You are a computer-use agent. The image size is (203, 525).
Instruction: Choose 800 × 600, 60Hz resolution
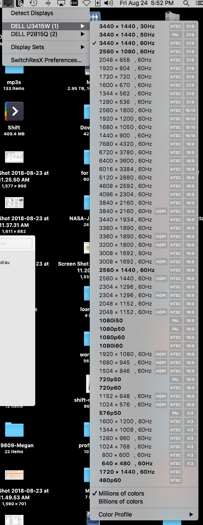(144, 455)
